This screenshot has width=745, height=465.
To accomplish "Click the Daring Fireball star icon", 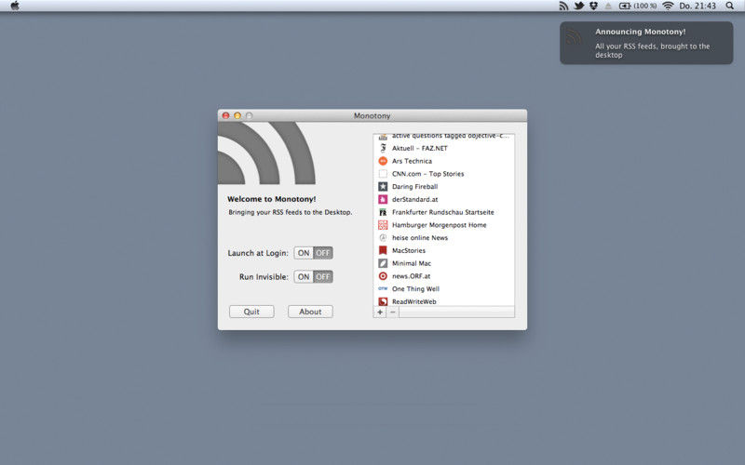I will [x=383, y=187].
